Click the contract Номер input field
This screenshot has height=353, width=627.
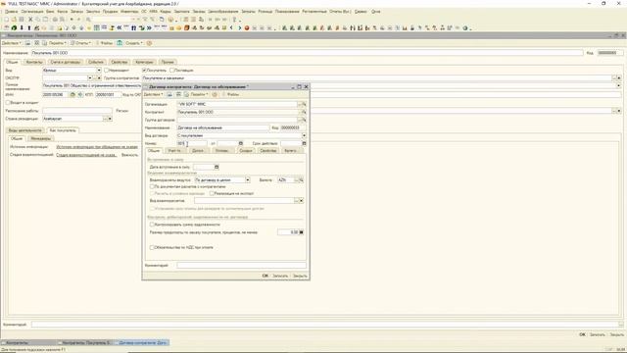[x=192, y=143]
